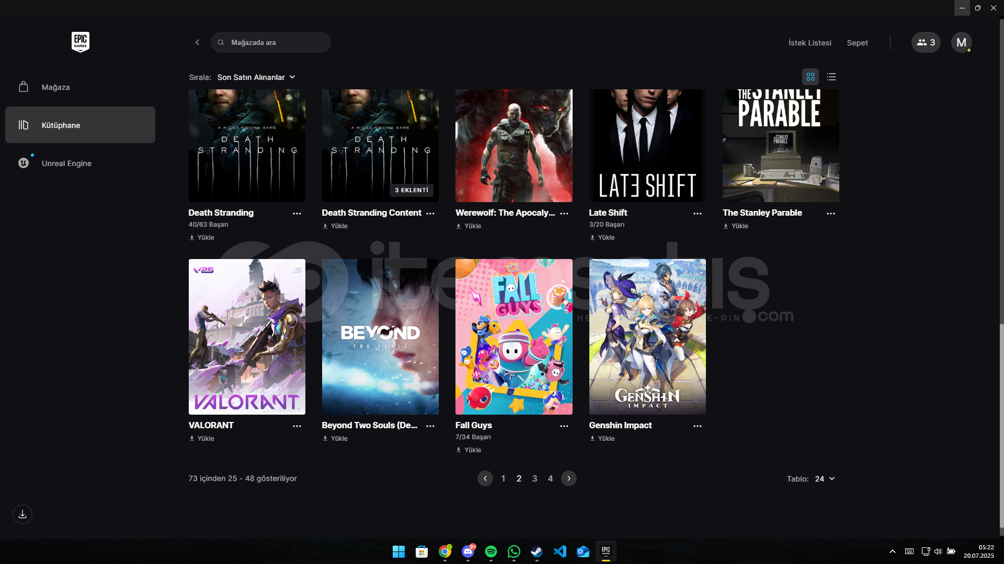Open Windows Start menu on taskbar
Screen dimensions: 1004x564
[x=398, y=551]
